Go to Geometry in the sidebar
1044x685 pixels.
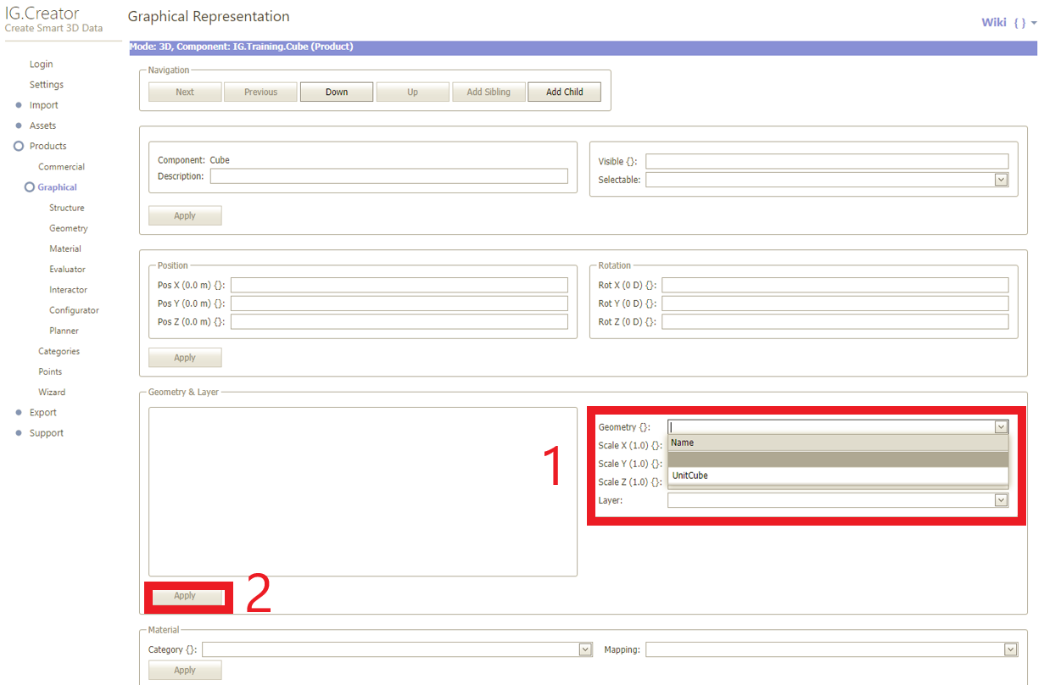pos(68,228)
